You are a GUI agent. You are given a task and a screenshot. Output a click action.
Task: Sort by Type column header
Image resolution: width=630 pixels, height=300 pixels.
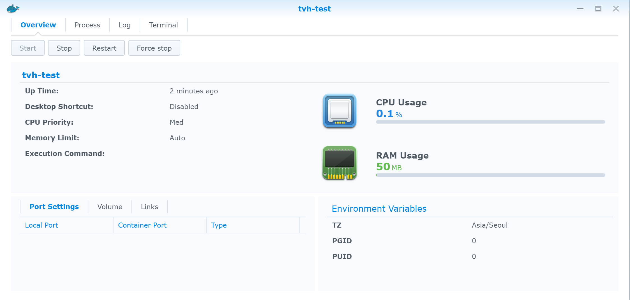(253, 225)
